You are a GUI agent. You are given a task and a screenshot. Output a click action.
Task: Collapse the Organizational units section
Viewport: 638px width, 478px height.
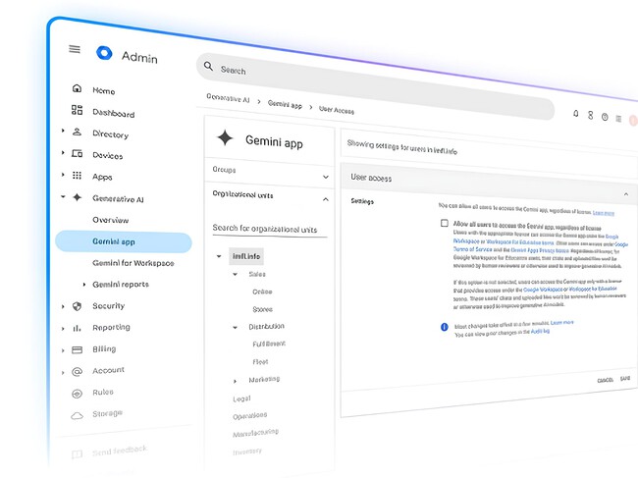click(x=326, y=196)
